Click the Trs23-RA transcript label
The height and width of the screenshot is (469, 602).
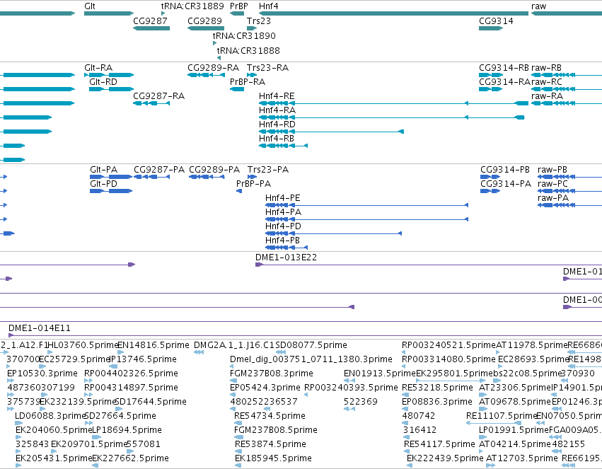click(267, 67)
